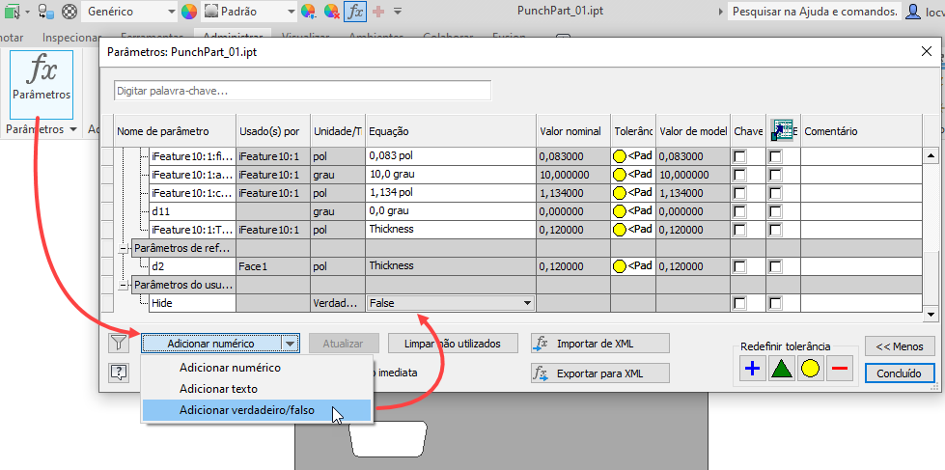Click the table scrollbar up arrow
This screenshot has width=945, height=470.
(931, 156)
